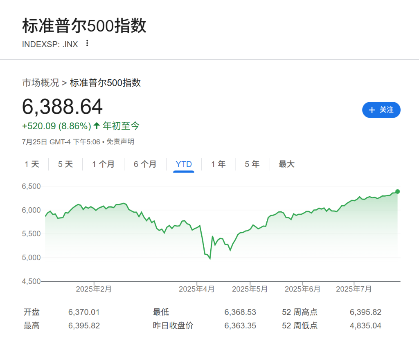Show the 5年 performance chart

(x=252, y=164)
